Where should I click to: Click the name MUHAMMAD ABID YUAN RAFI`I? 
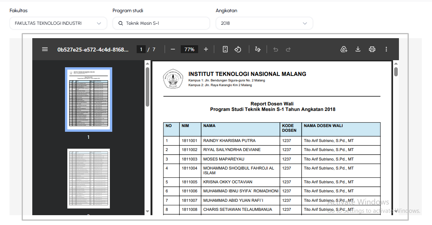[233, 200]
